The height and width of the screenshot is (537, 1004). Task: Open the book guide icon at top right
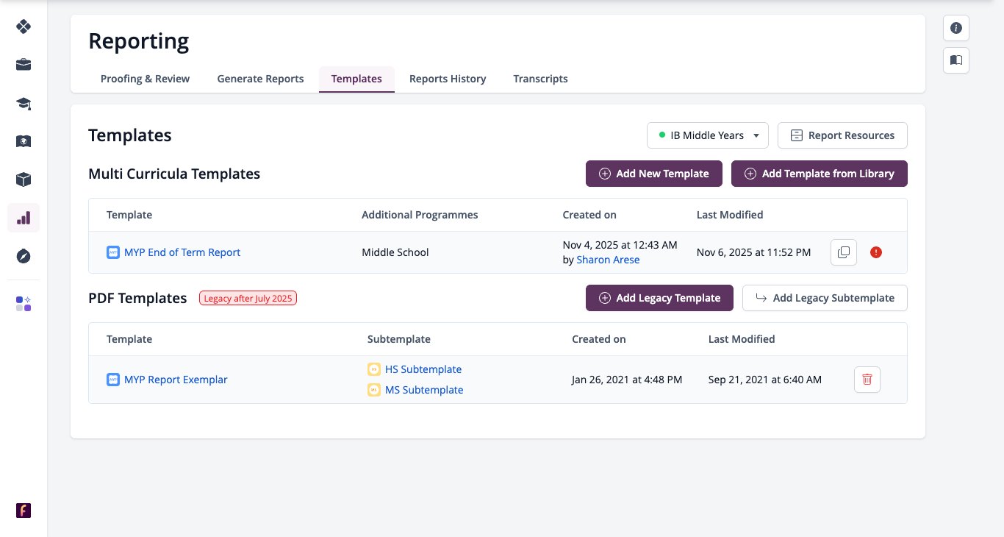[x=956, y=60]
